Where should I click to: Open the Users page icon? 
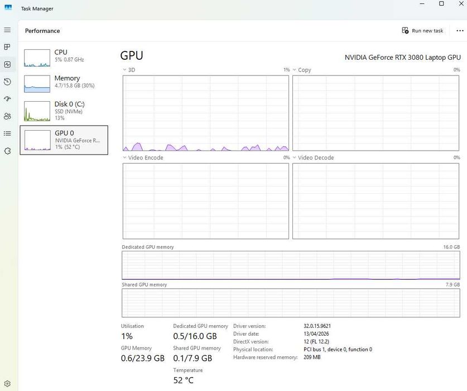coord(7,116)
